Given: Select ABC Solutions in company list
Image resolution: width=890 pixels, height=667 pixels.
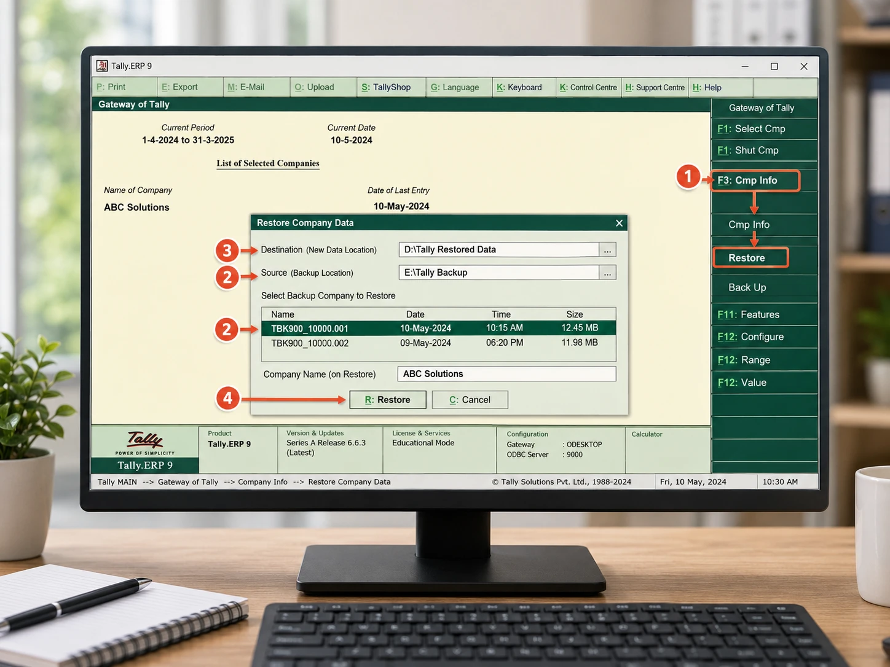Looking at the screenshot, I should (136, 208).
